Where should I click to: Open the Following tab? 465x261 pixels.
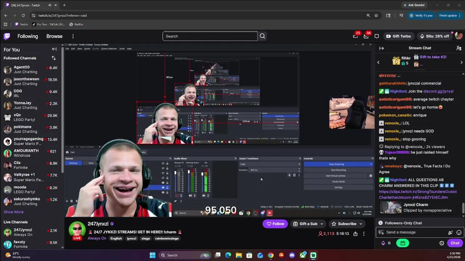(x=28, y=36)
